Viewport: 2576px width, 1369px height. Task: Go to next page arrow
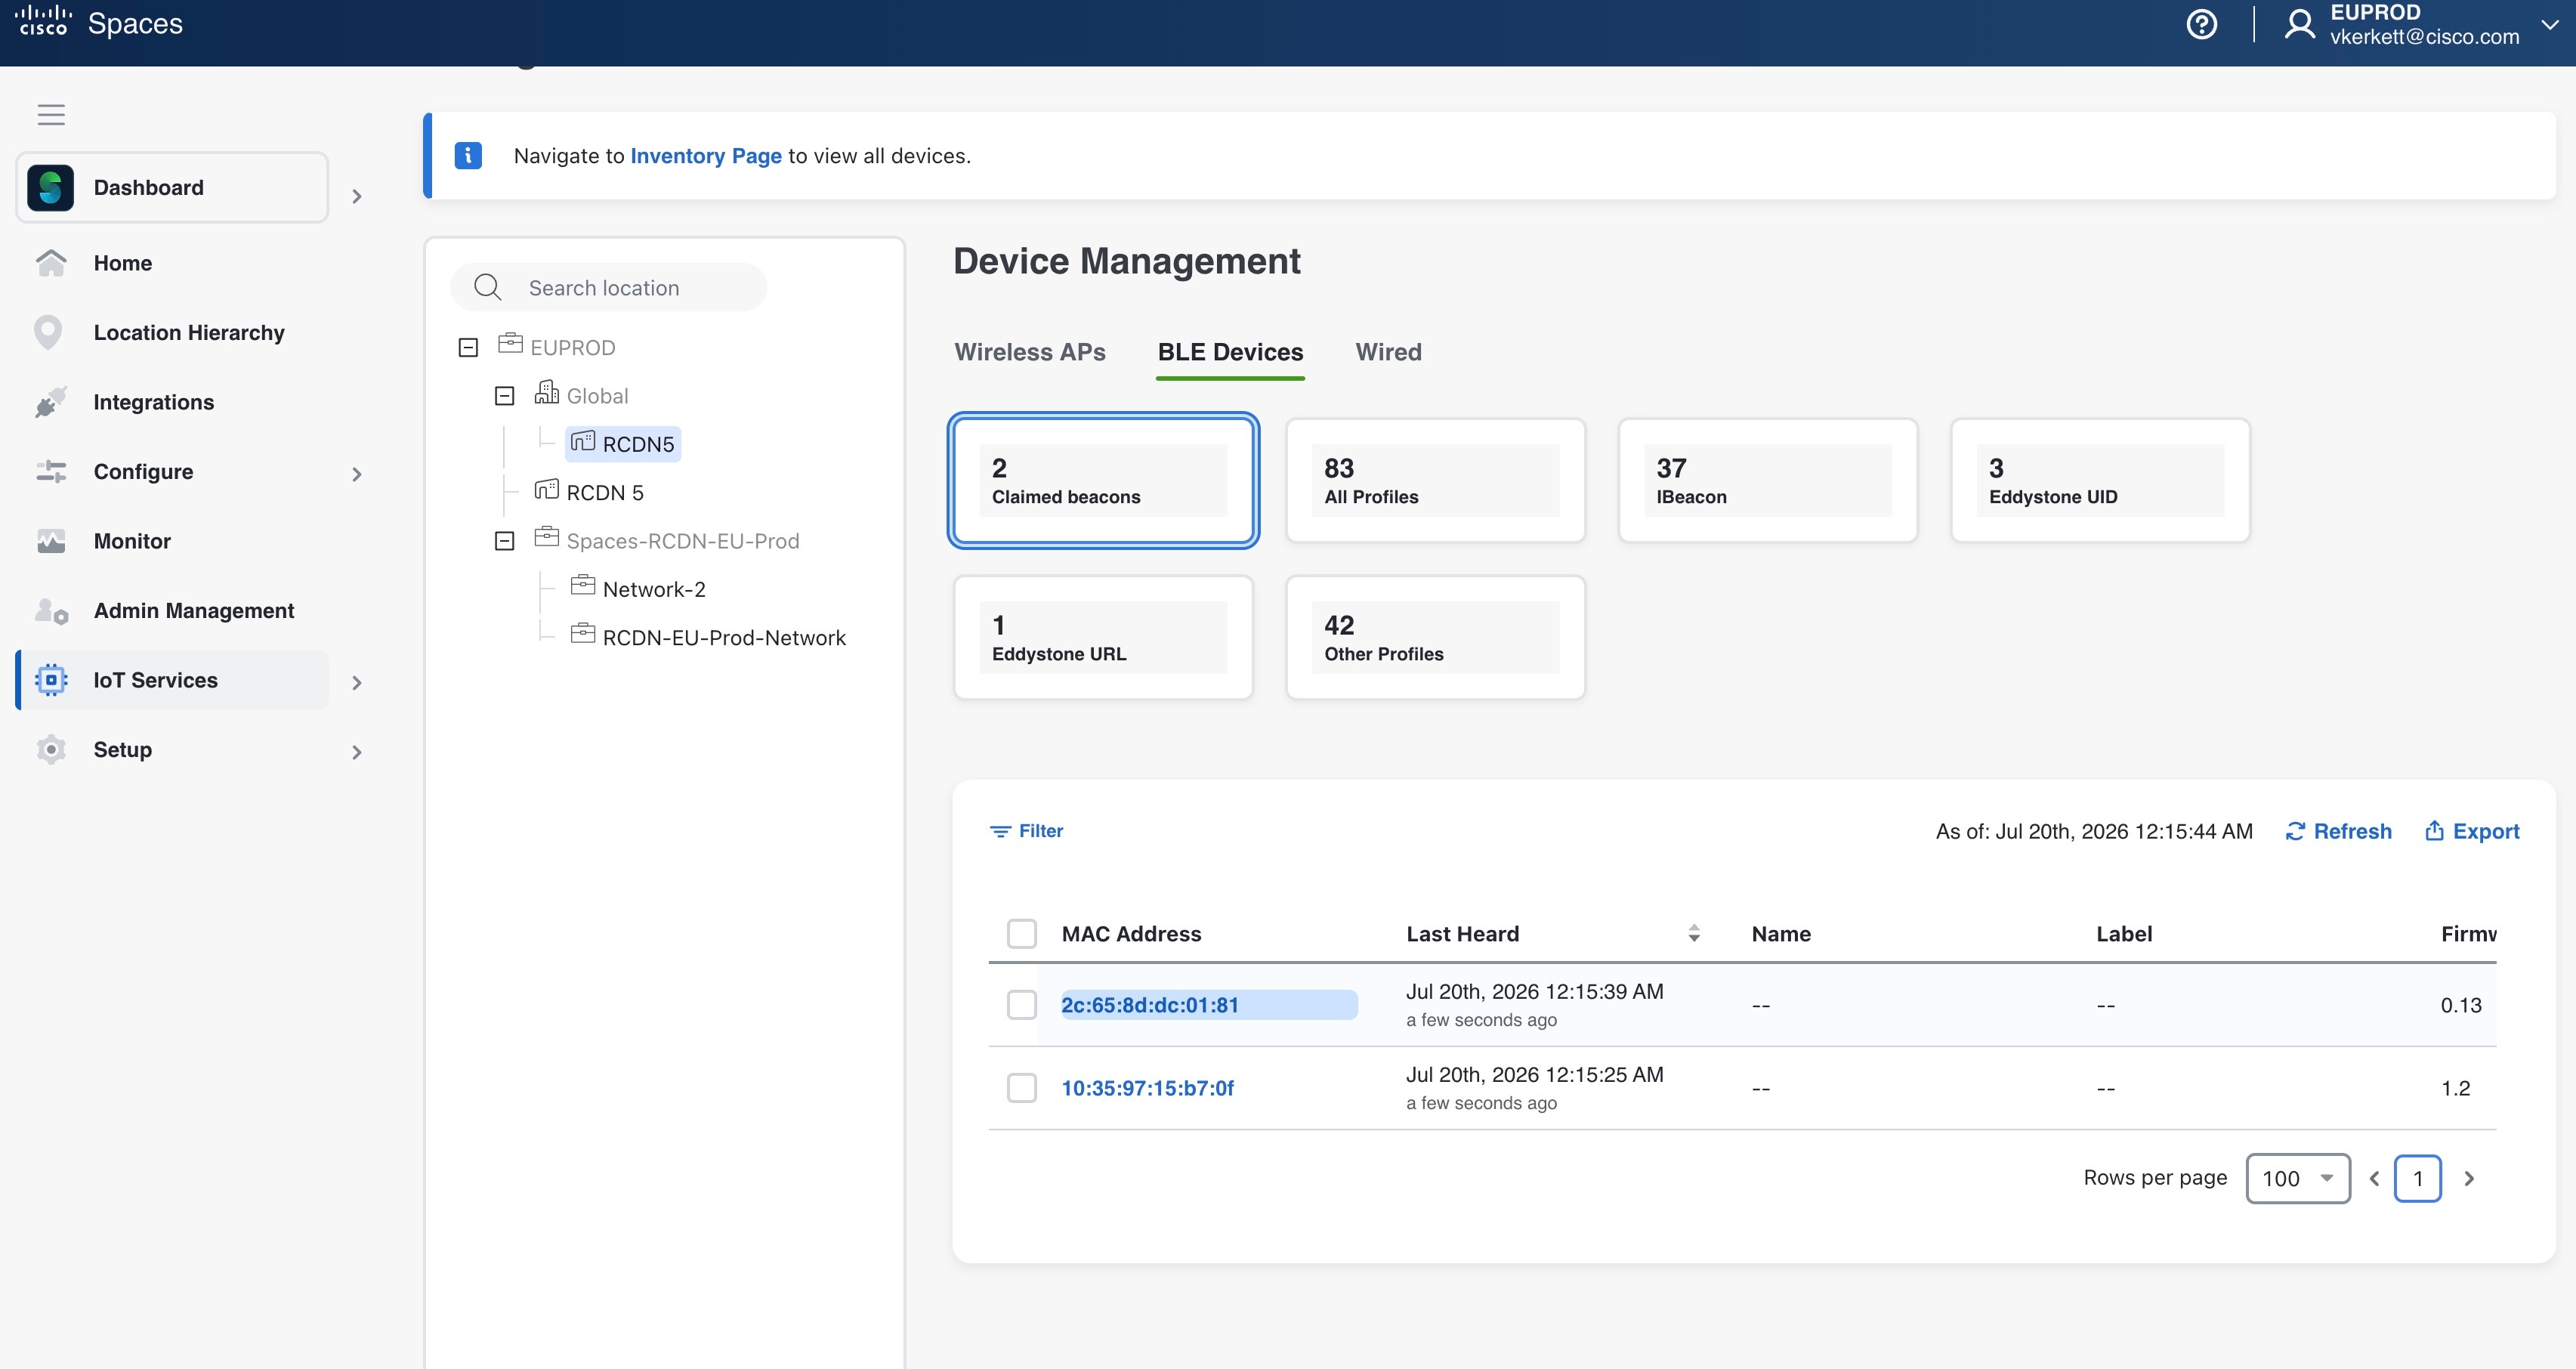click(2469, 1178)
